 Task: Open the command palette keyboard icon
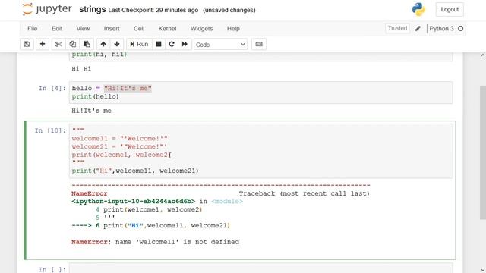(x=259, y=44)
